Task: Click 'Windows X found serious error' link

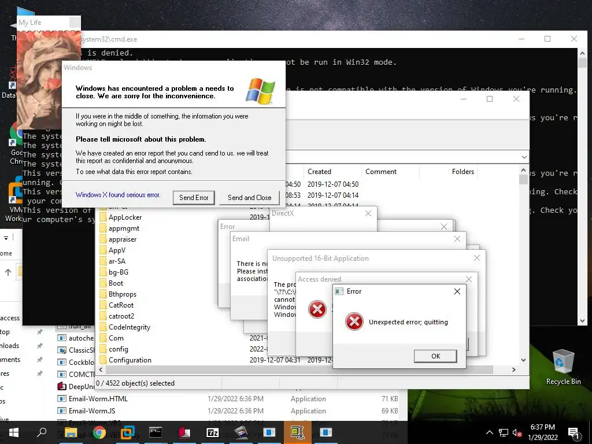Action: coord(118,195)
